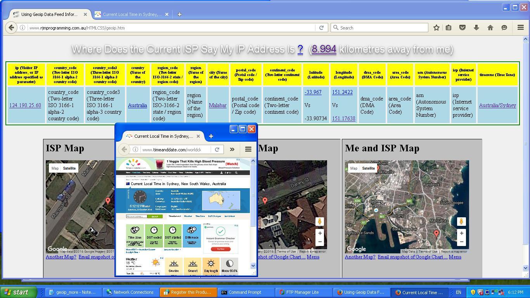Click Menu link under Me and ISP Map
This screenshot has height=298, width=530.
[455, 256]
